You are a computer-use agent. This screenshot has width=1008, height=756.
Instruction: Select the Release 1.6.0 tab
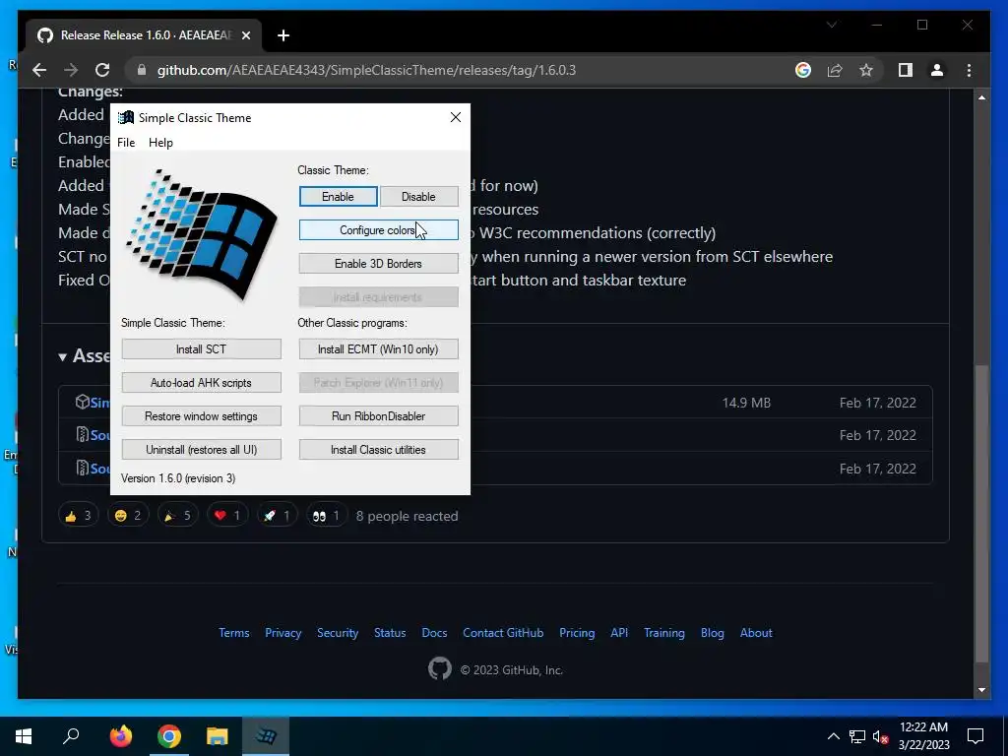pos(144,35)
